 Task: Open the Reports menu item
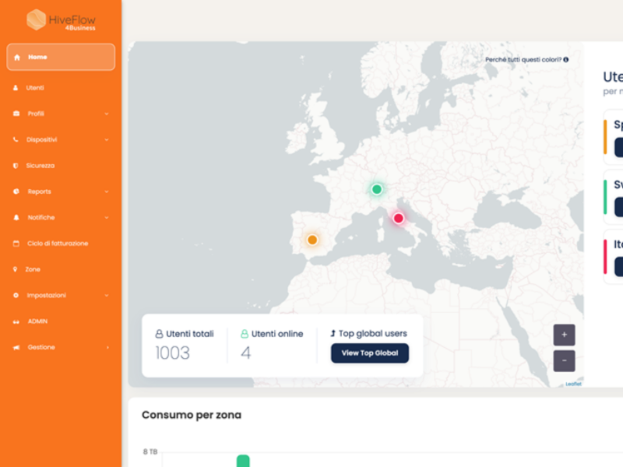click(x=39, y=191)
